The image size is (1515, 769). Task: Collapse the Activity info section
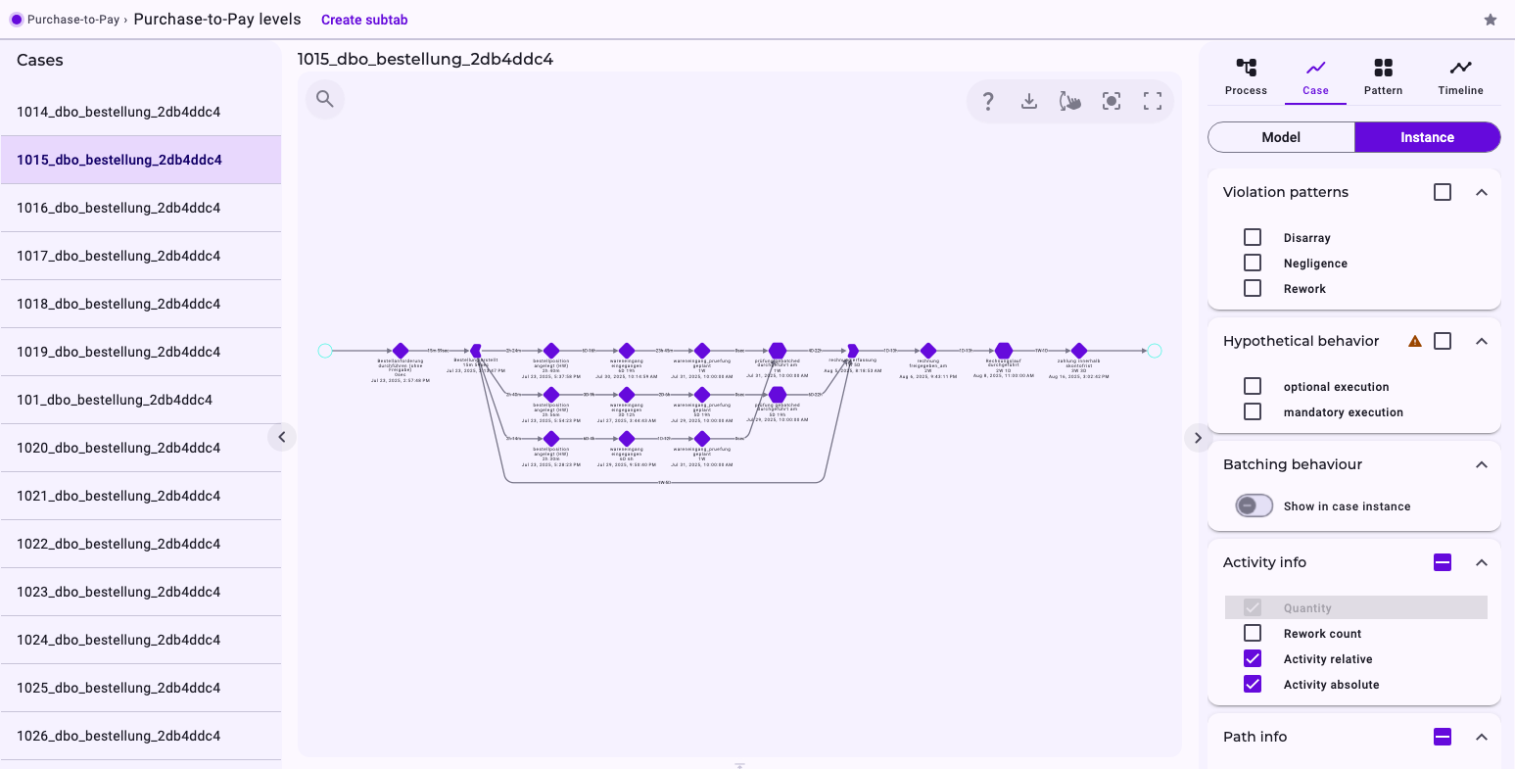[1482, 562]
